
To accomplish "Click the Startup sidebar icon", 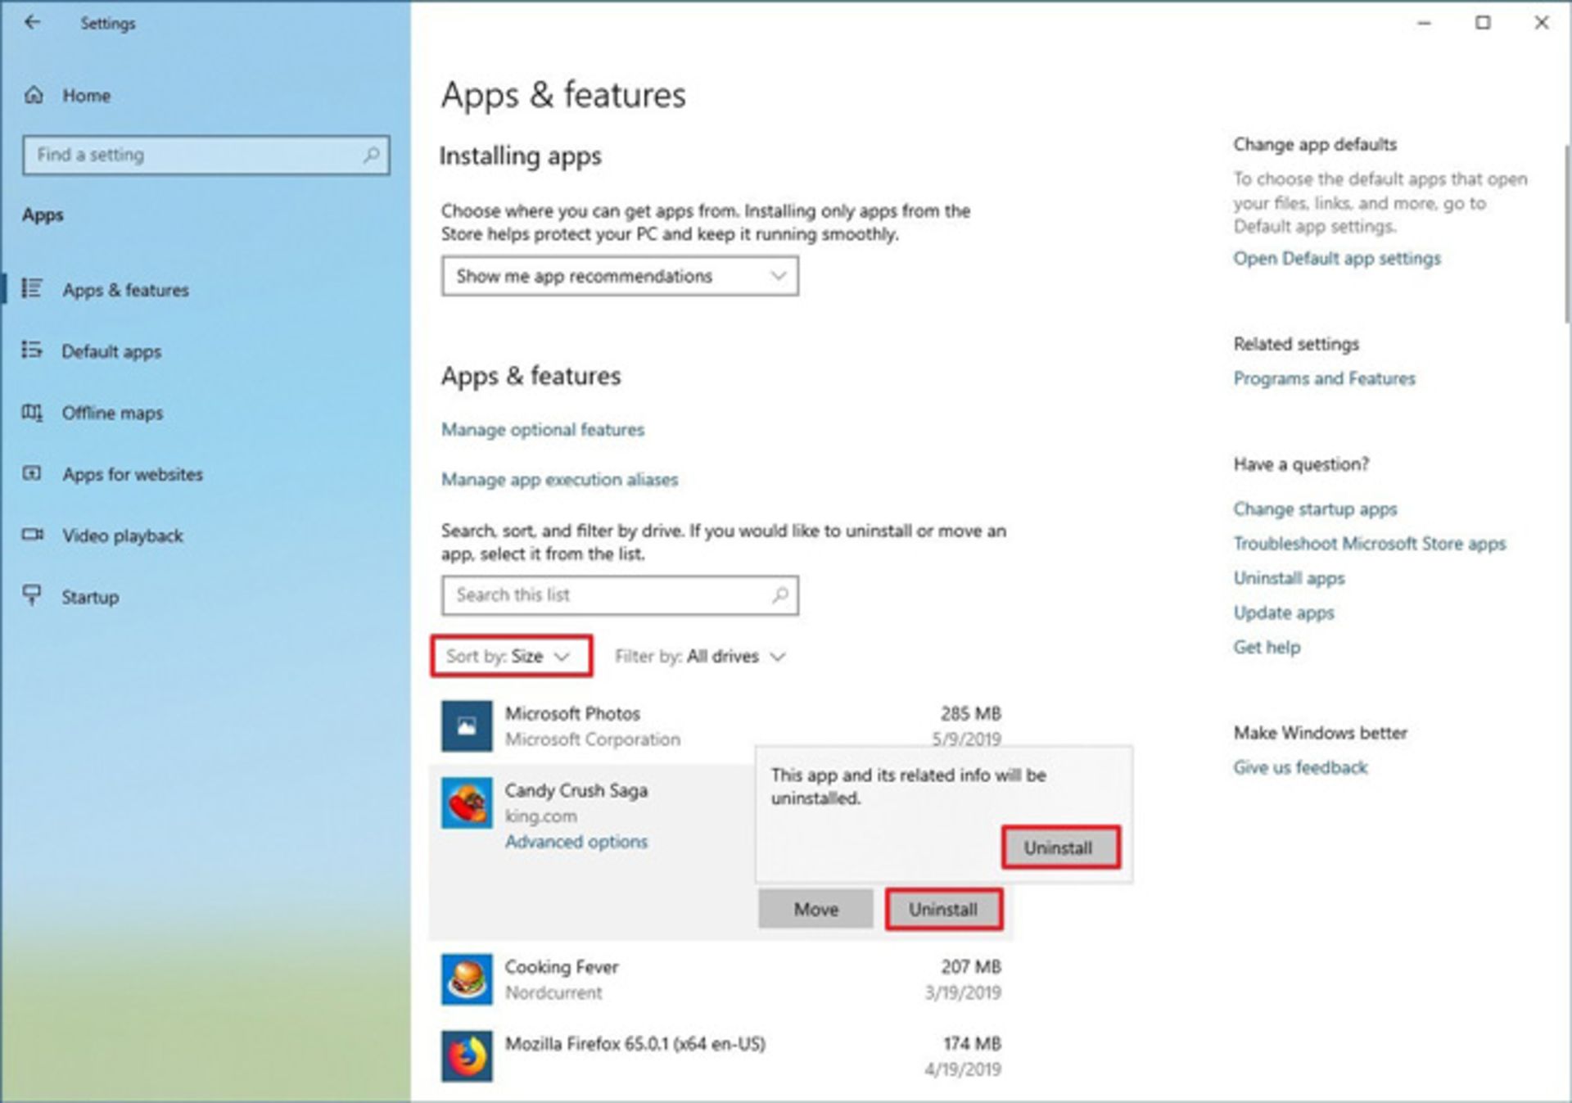I will coord(32,595).
